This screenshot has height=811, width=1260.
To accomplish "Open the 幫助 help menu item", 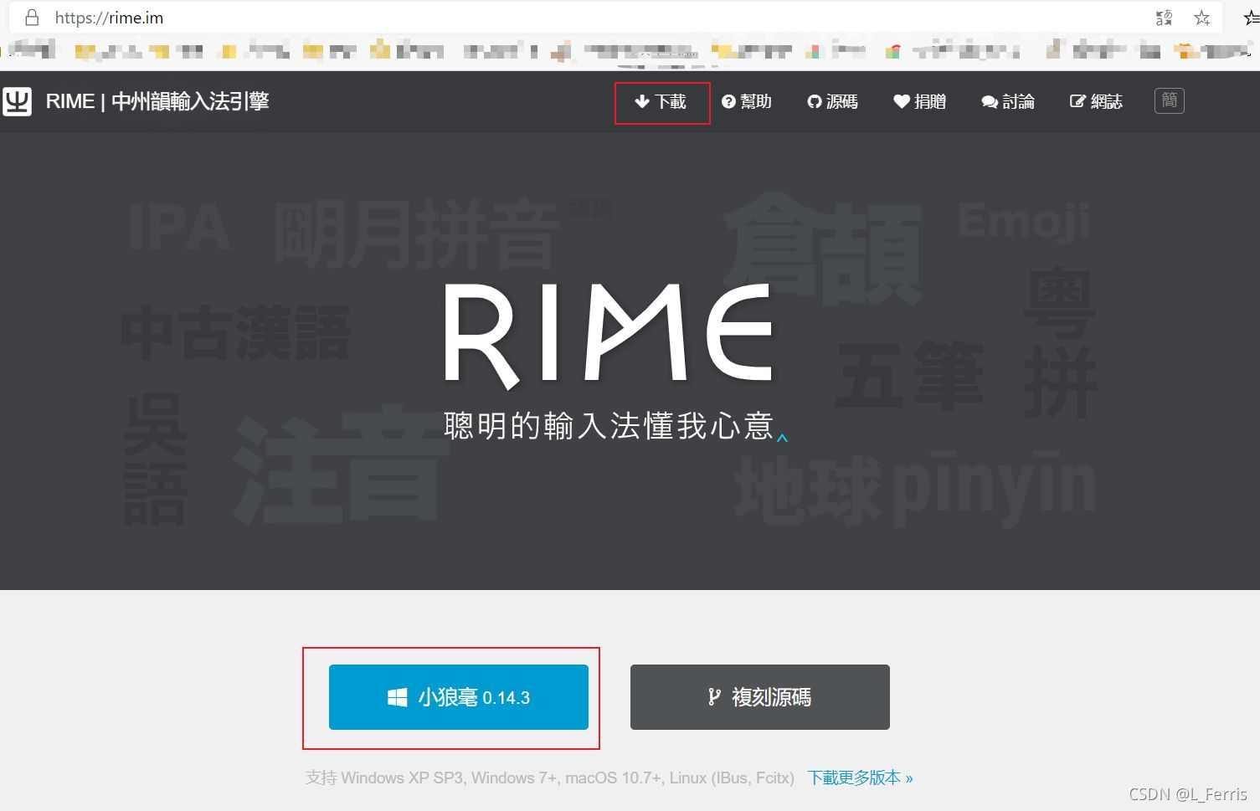I will pos(747,102).
